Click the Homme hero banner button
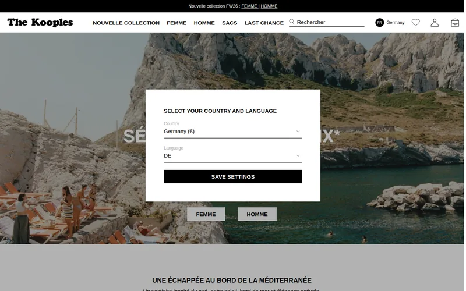The height and width of the screenshot is (291, 466). click(258, 215)
